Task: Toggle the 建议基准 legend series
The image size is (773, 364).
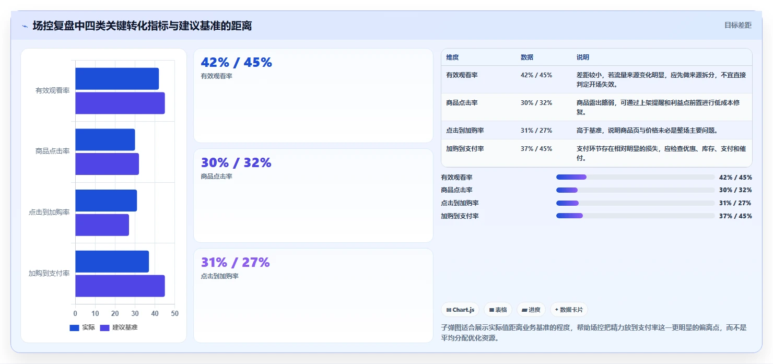Action: (x=119, y=327)
